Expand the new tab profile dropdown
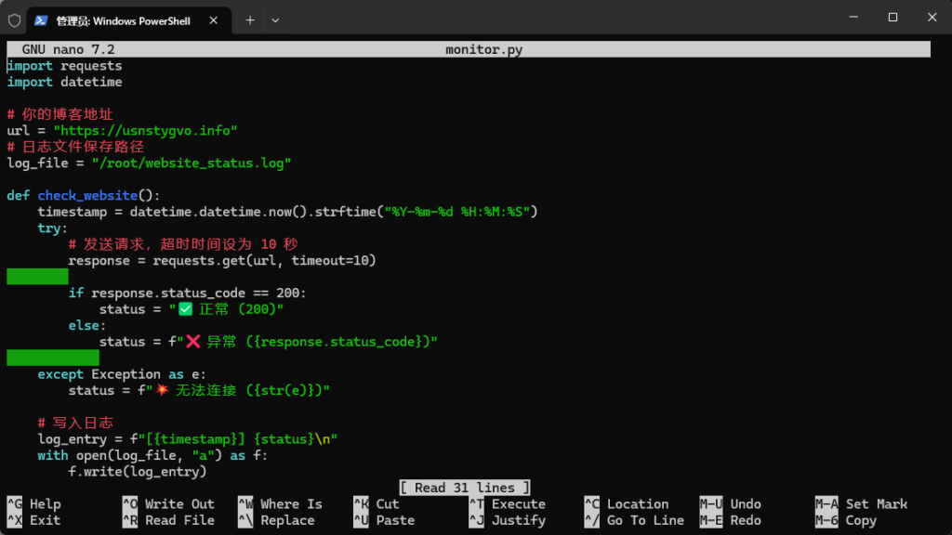 point(275,20)
